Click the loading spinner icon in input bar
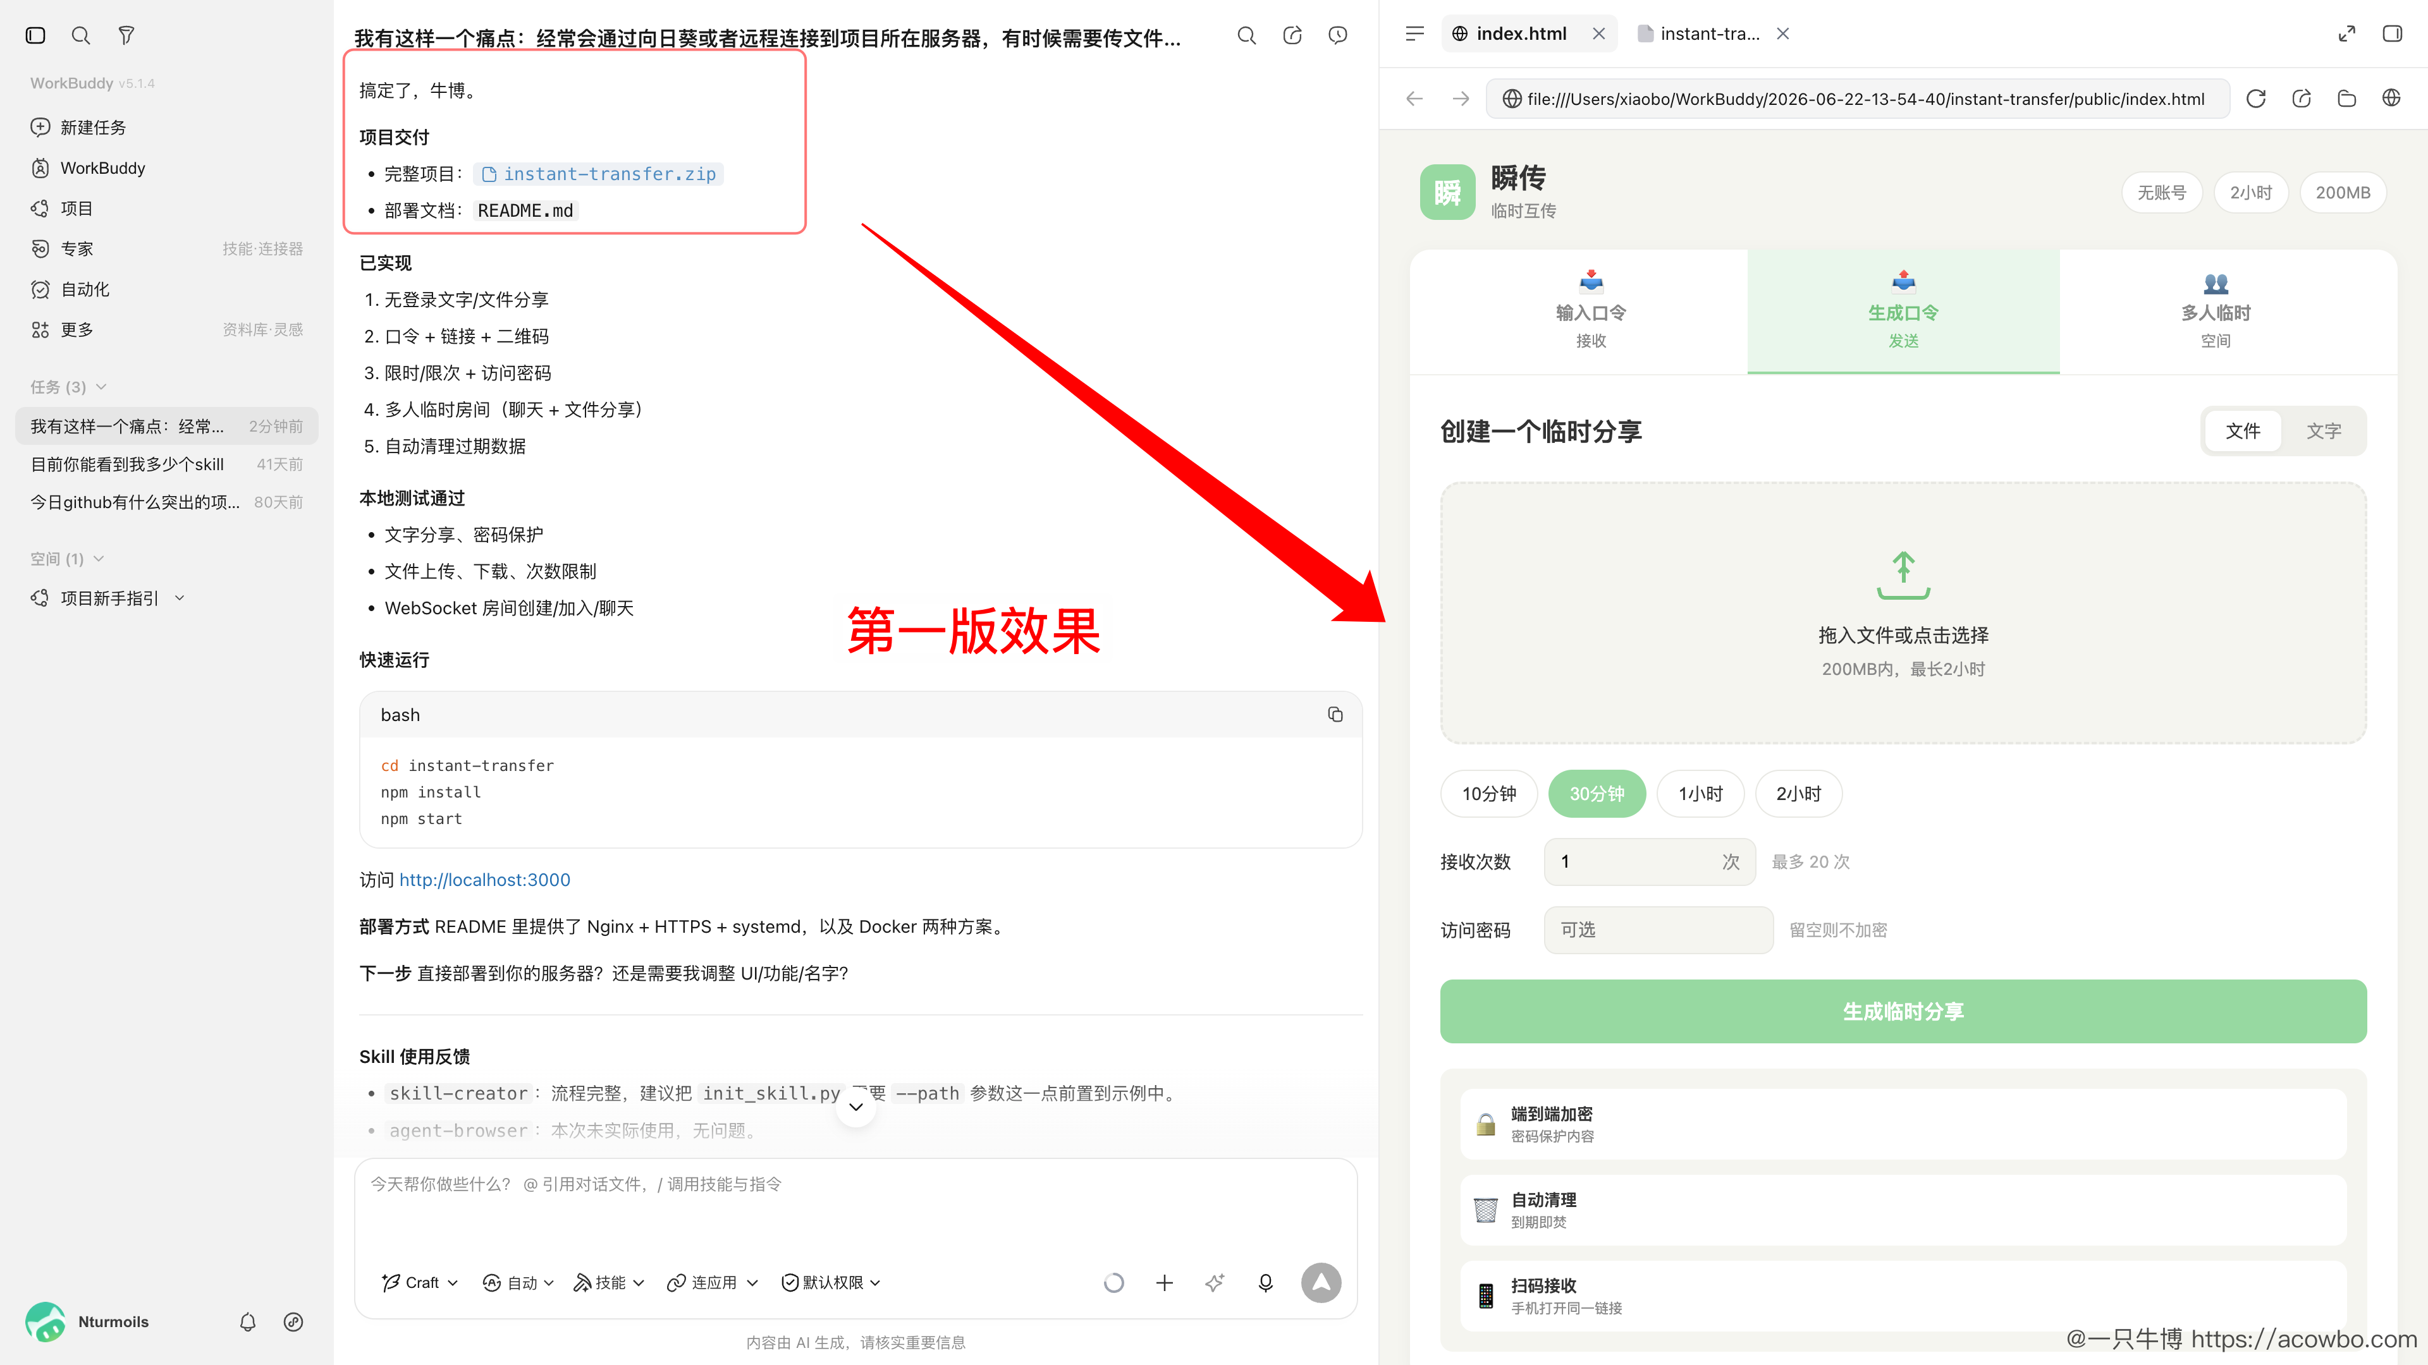This screenshot has height=1365, width=2428. click(1114, 1283)
